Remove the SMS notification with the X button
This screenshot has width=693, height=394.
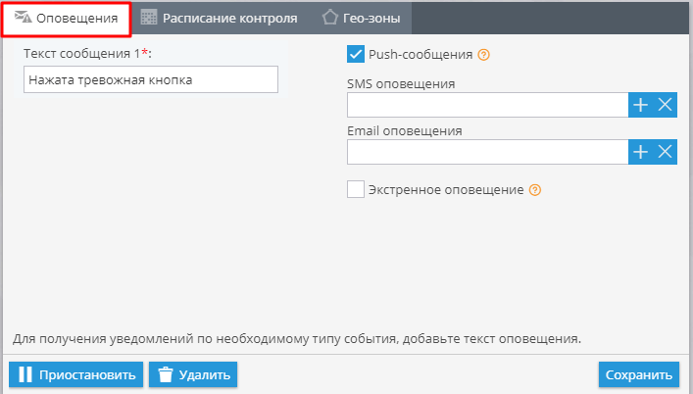665,105
